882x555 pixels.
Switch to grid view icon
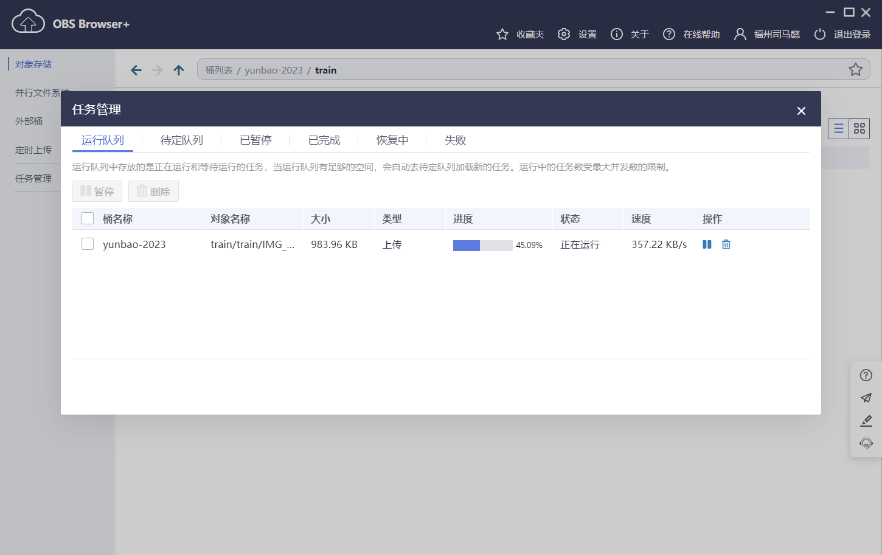click(x=859, y=128)
